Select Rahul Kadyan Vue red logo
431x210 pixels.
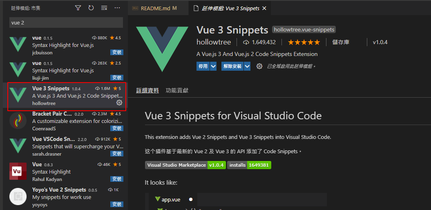[x=18, y=171]
